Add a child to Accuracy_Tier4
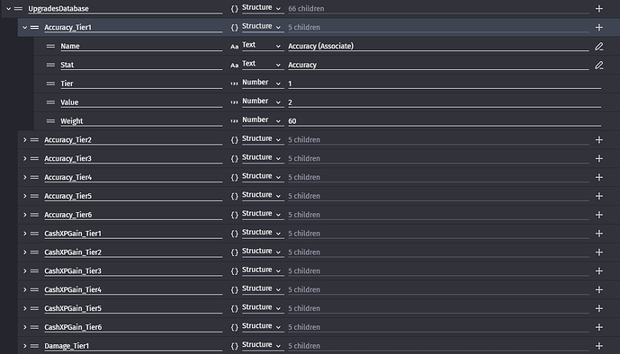The width and height of the screenshot is (620, 354). click(x=599, y=177)
